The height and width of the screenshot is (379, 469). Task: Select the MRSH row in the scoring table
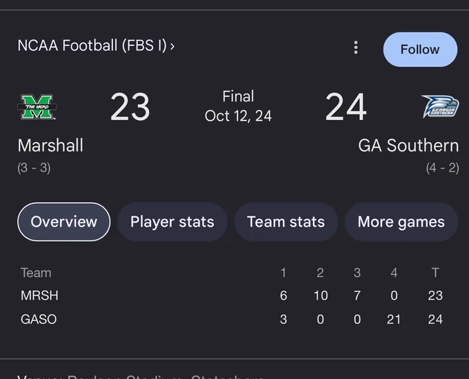232,296
